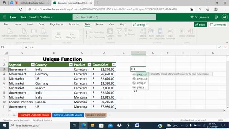Open File Explorer from the taskbar
Image resolution: width=229 pixels, height=129 pixels.
tap(92, 125)
